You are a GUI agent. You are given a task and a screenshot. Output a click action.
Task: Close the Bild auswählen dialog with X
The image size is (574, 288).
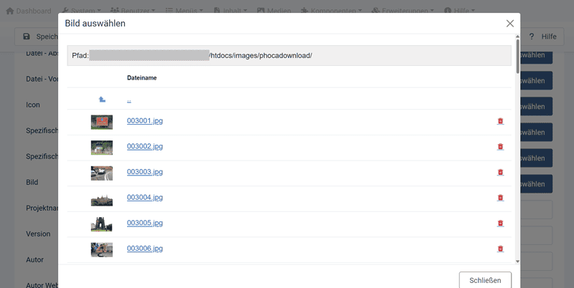pos(509,24)
